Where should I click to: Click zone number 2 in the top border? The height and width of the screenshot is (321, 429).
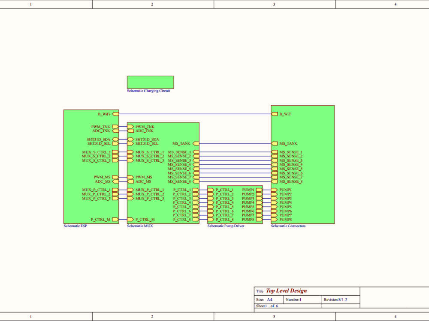152,4
